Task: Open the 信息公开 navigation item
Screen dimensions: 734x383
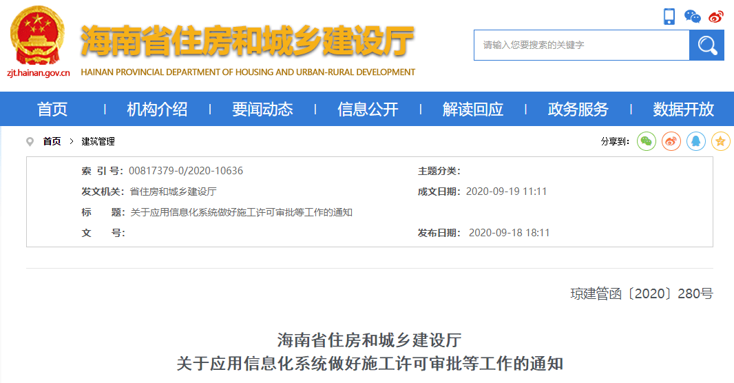Action: (368, 109)
